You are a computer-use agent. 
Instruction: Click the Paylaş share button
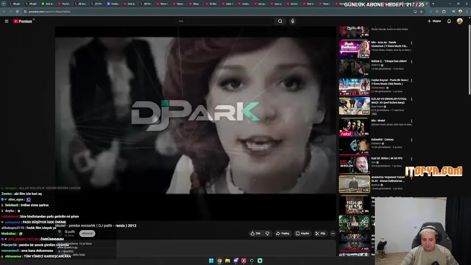(x=283, y=233)
